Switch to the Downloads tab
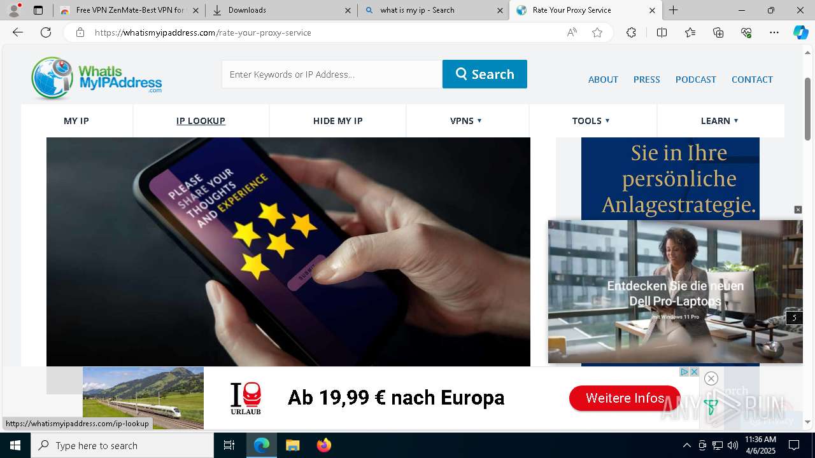The image size is (815, 458). pyautogui.click(x=282, y=10)
